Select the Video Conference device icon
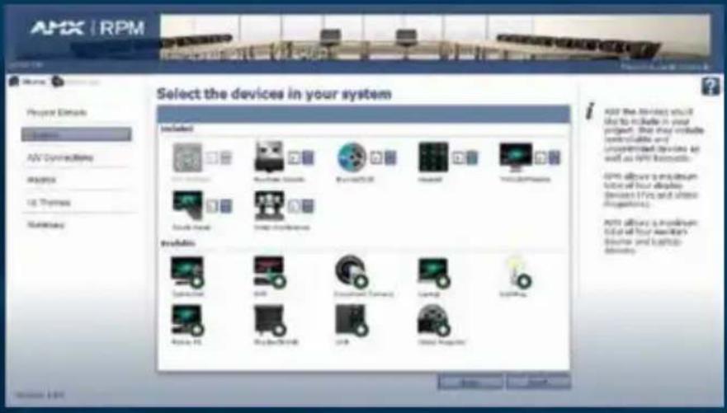The image size is (727, 413). point(269,205)
